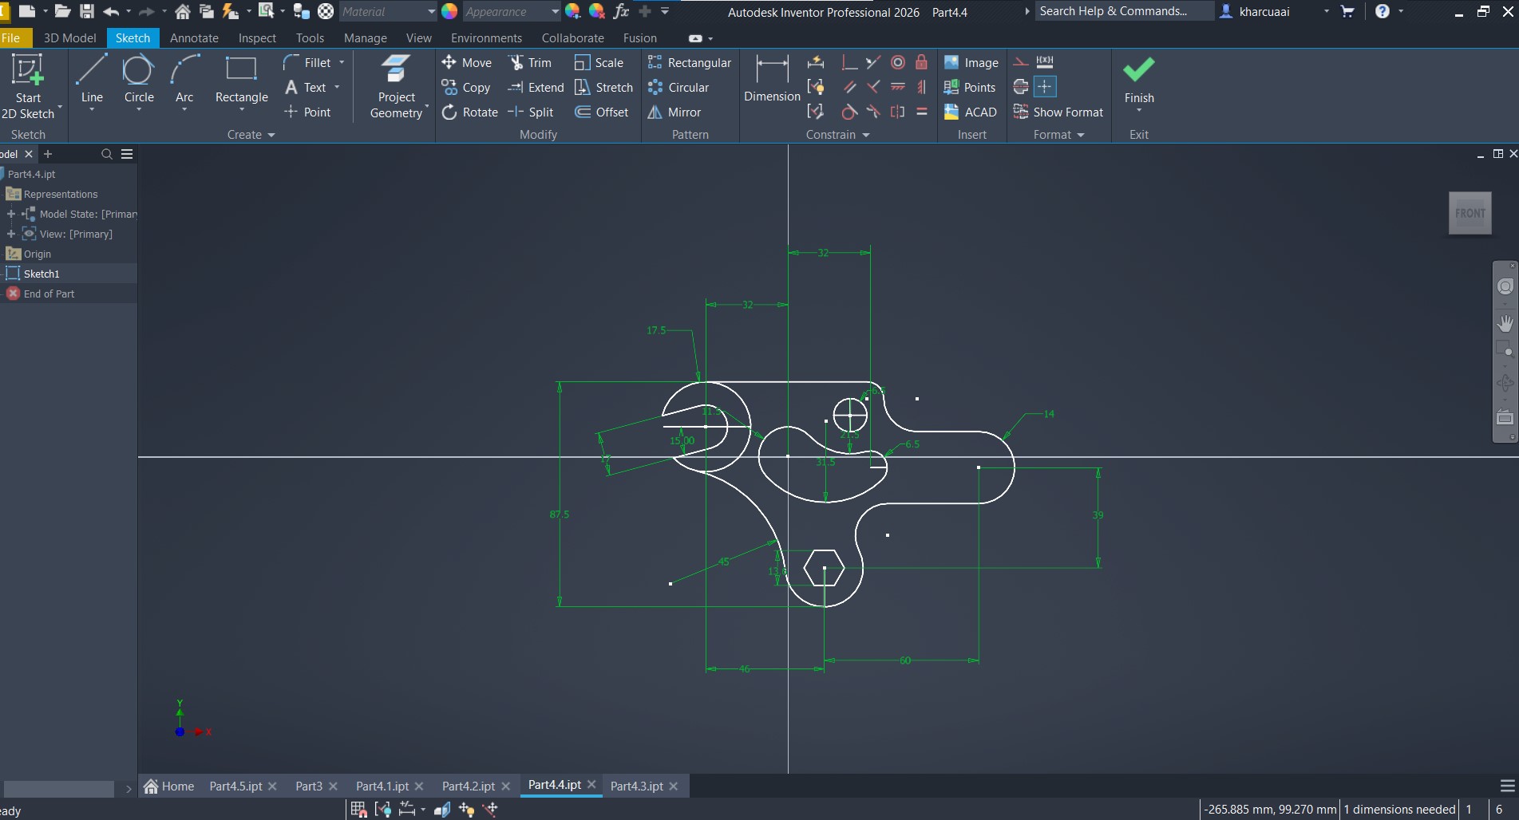Select the Circle sketch tool
The image size is (1519, 820).
click(x=138, y=80)
